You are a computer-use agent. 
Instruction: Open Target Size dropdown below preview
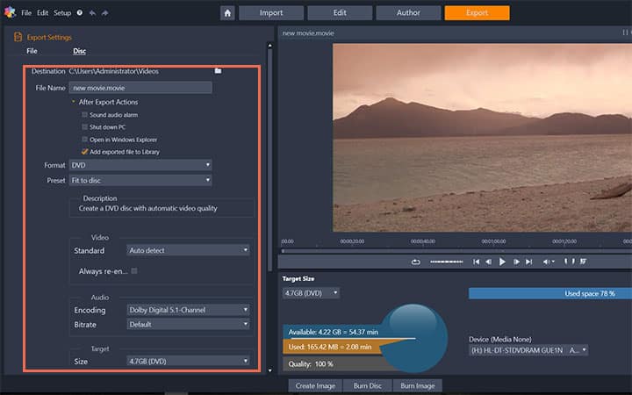click(x=311, y=293)
